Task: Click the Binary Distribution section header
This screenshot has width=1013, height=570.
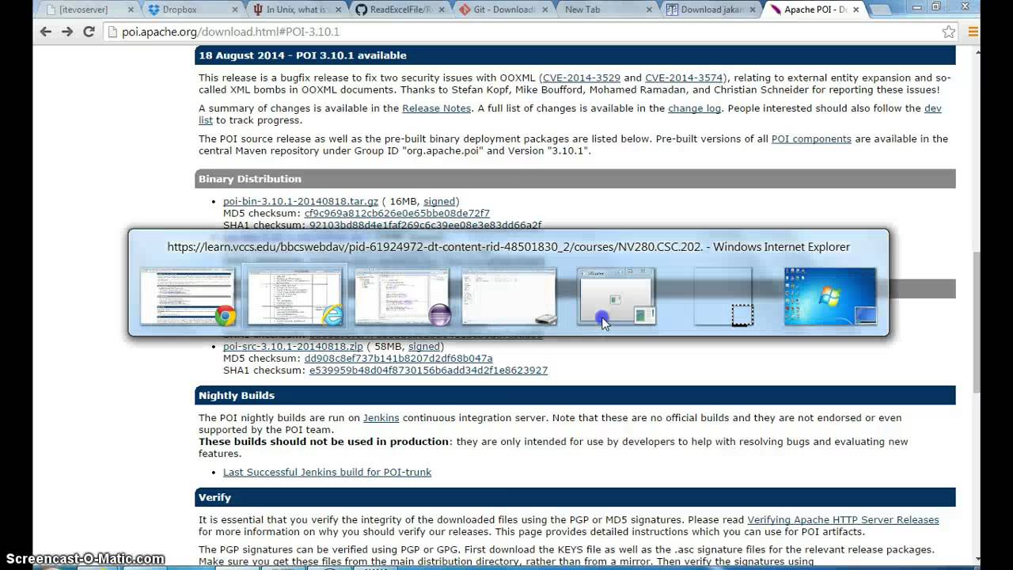Action: coord(575,179)
